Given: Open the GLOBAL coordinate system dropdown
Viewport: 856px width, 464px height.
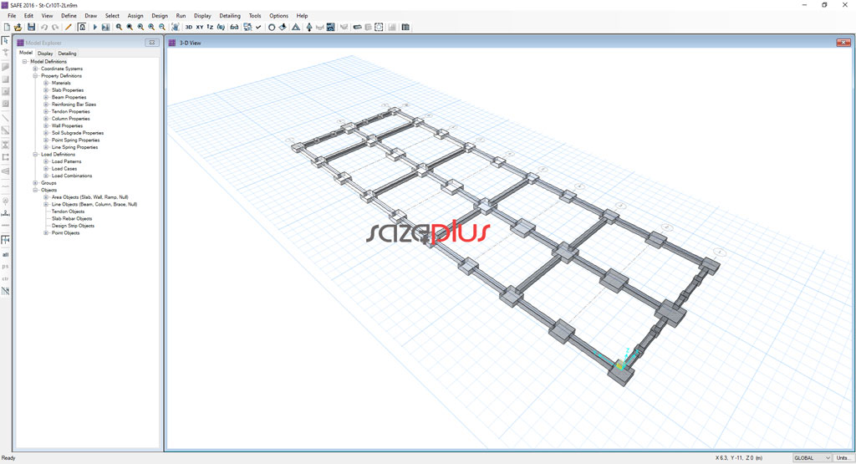Looking at the screenshot, I should [x=812, y=458].
